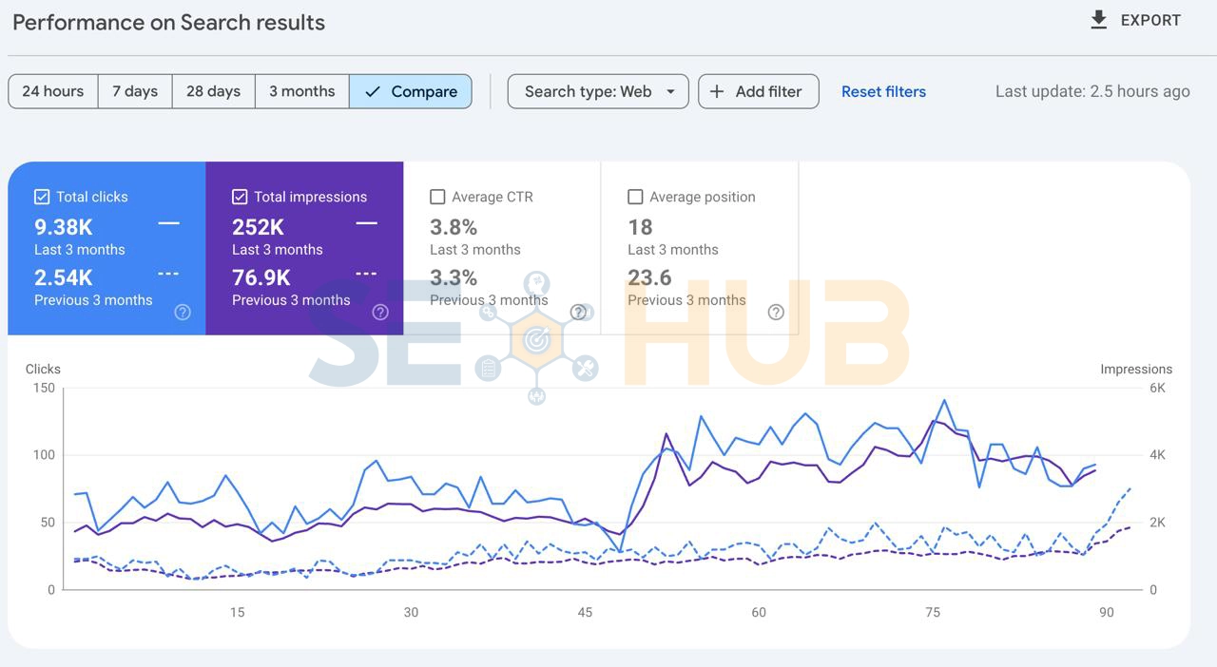Click help icon on Total impressions card
This screenshot has width=1217, height=667.
tap(380, 313)
